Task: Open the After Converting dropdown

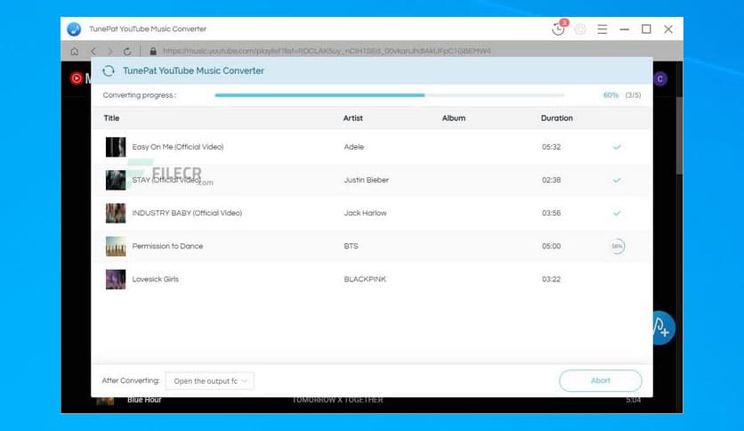Action: coord(209,380)
